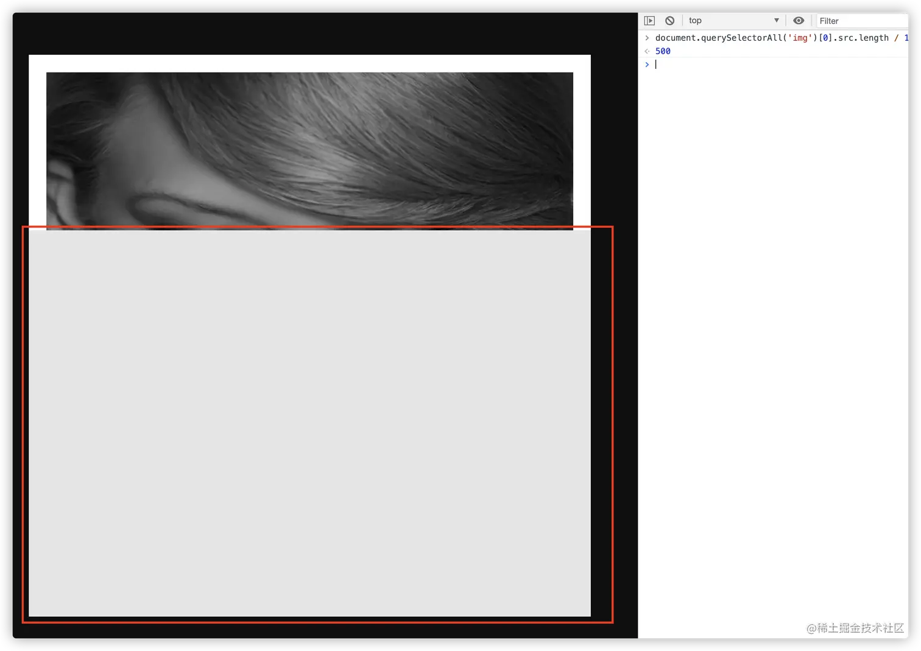The width and height of the screenshot is (921, 651).
Task: Click the dropdown arrow next to 'top'
Action: point(776,20)
